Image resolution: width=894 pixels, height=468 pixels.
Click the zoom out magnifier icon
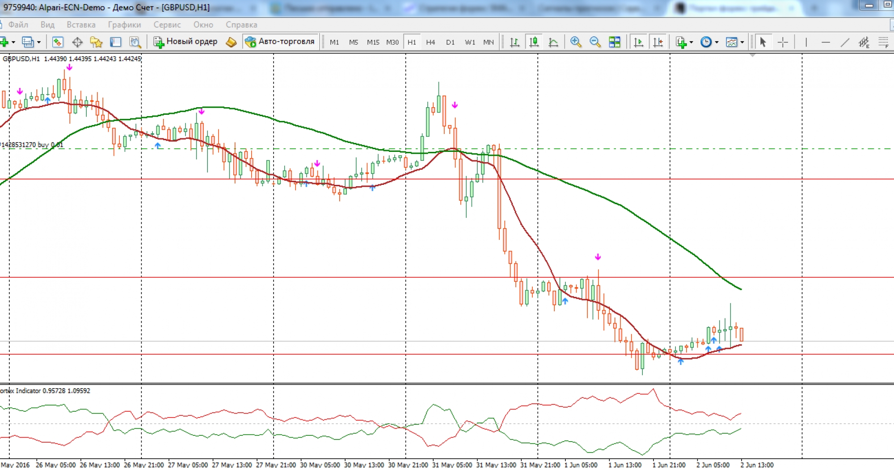(595, 42)
